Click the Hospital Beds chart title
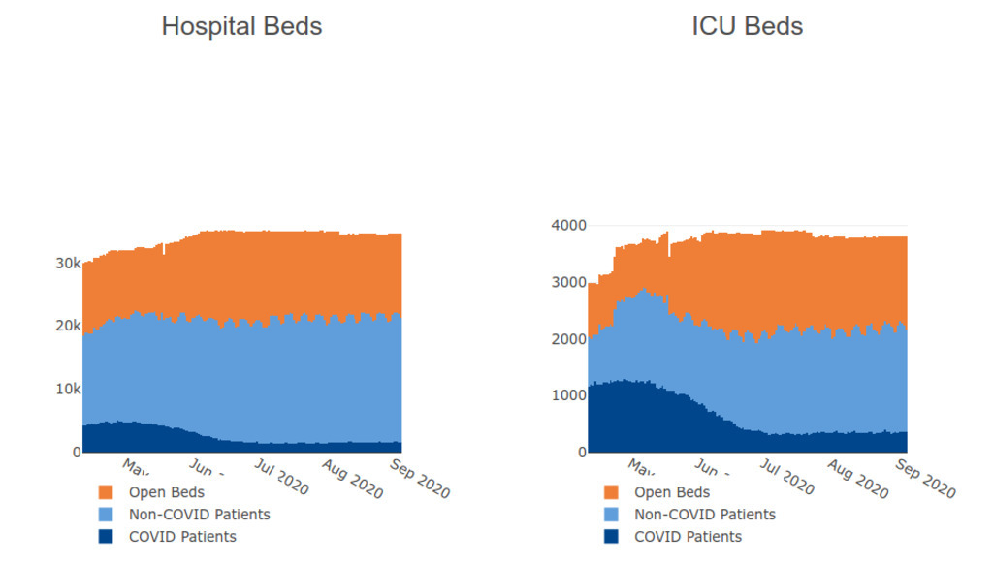Image resolution: width=993 pixels, height=565 pixels. 241,26
